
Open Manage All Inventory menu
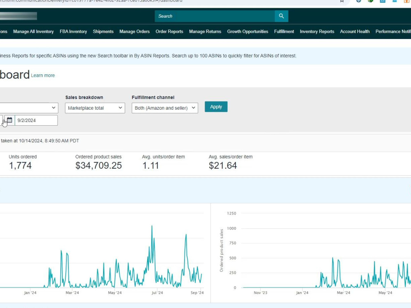(x=33, y=32)
